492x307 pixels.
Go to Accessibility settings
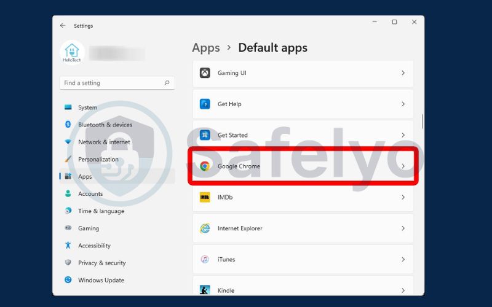coord(117,245)
